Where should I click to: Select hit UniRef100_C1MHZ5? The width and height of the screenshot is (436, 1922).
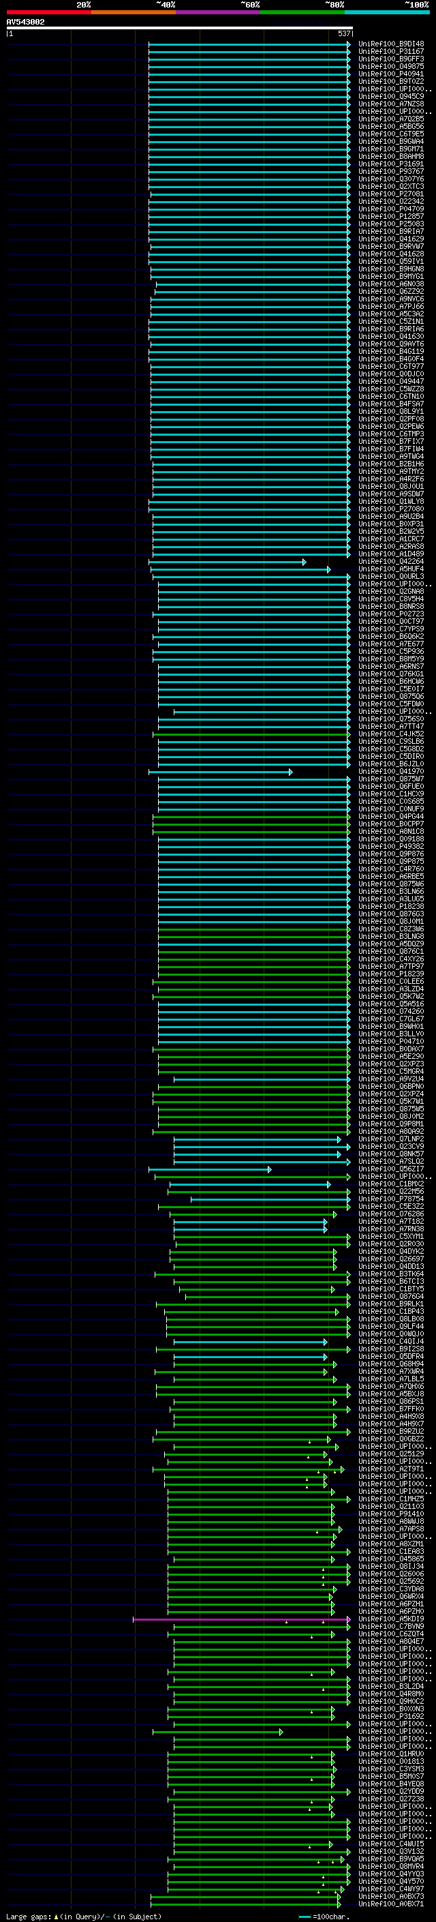click(390, 1499)
